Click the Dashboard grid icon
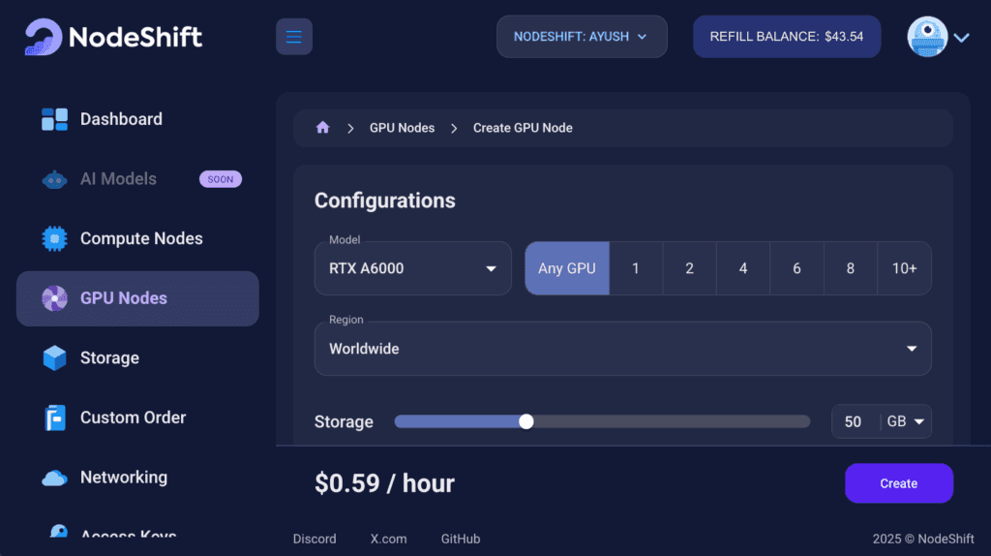Screen dimensions: 991x556 click(x=54, y=119)
